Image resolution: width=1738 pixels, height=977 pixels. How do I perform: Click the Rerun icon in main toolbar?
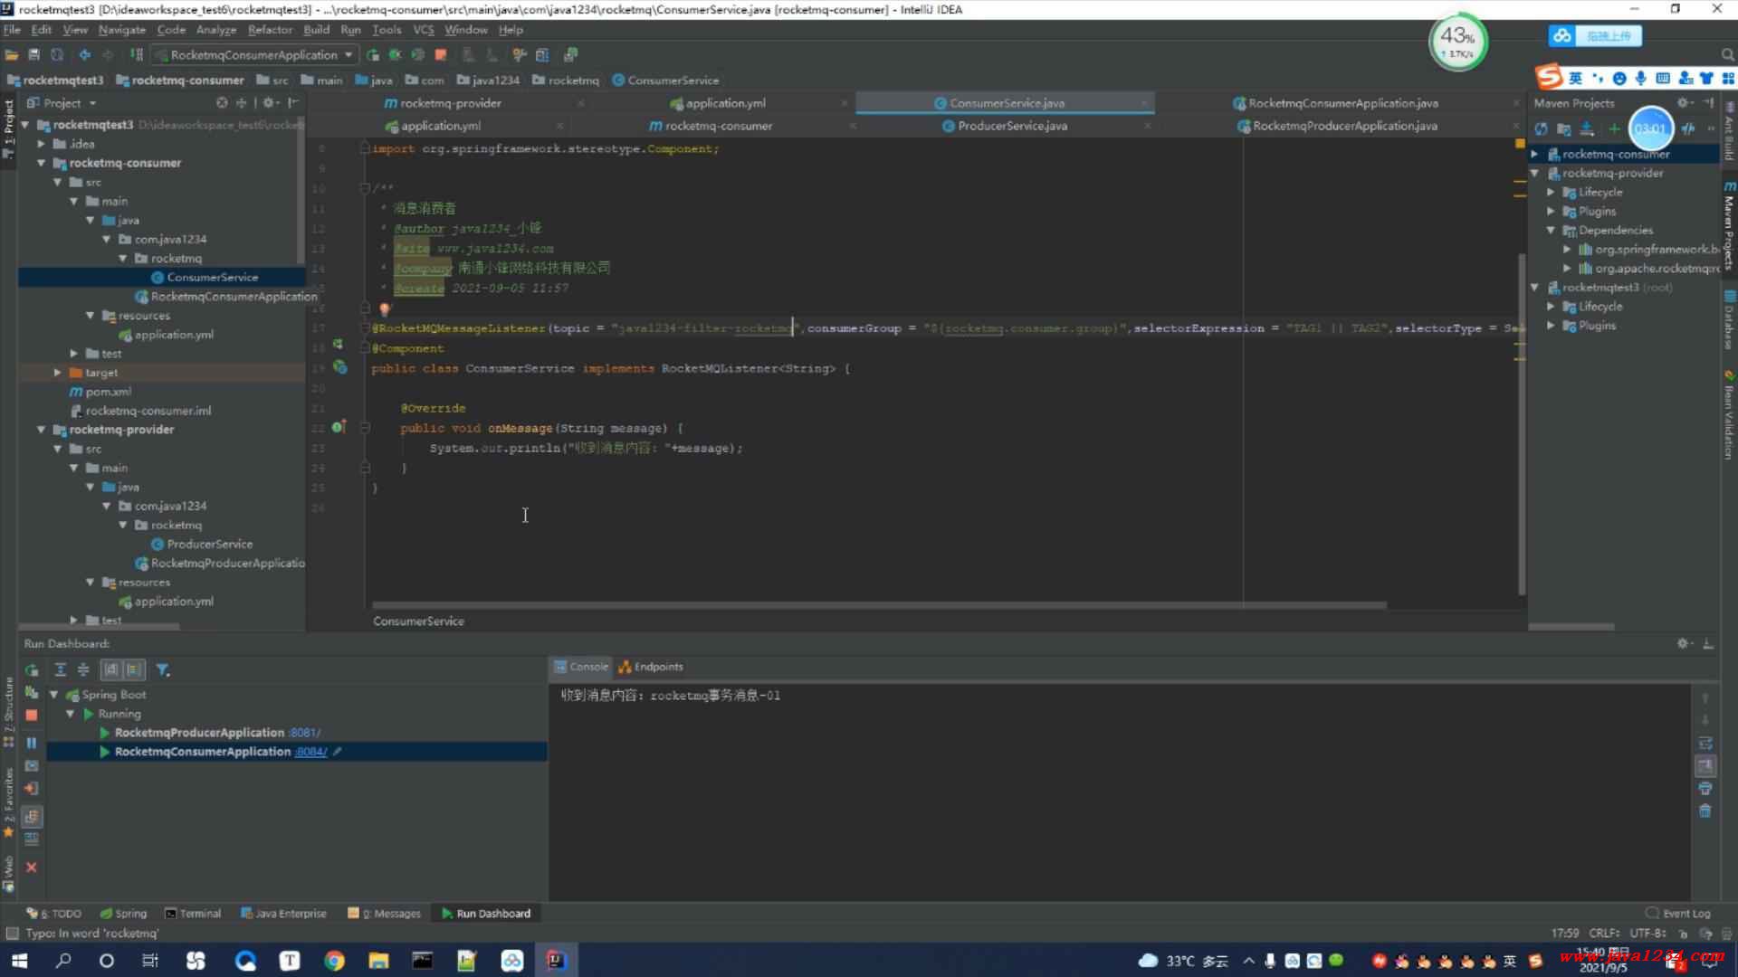[373, 55]
